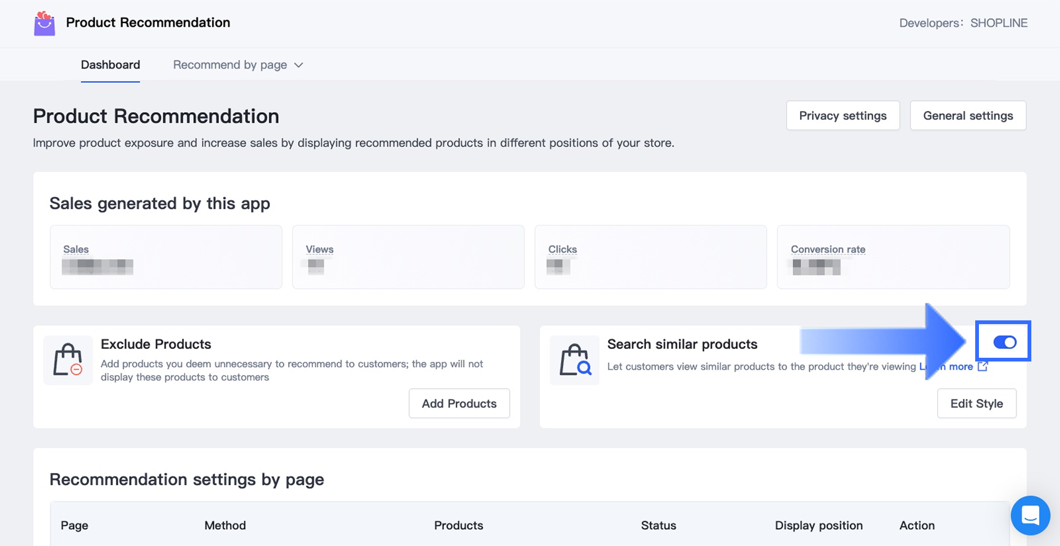Click the Search similar products bag icon
1060x546 pixels.
click(x=575, y=360)
